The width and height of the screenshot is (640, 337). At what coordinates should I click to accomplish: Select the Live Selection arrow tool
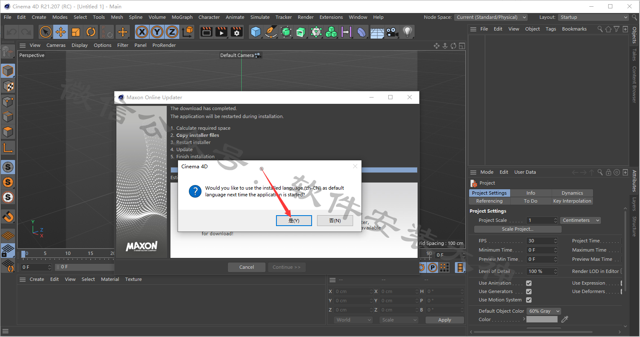point(46,32)
